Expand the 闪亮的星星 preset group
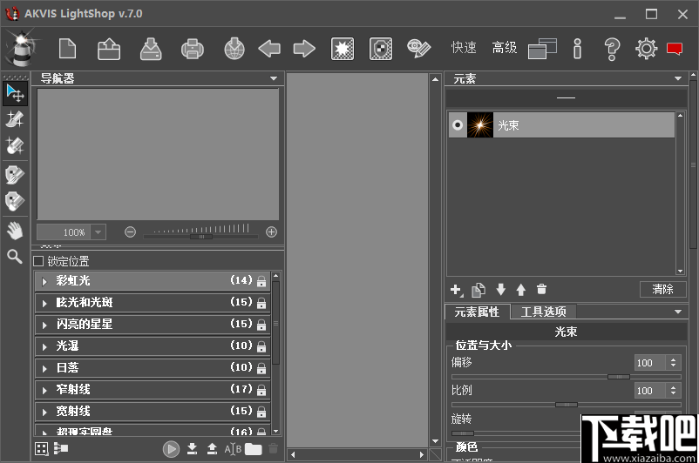The width and height of the screenshot is (699, 463). coord(44,325)
